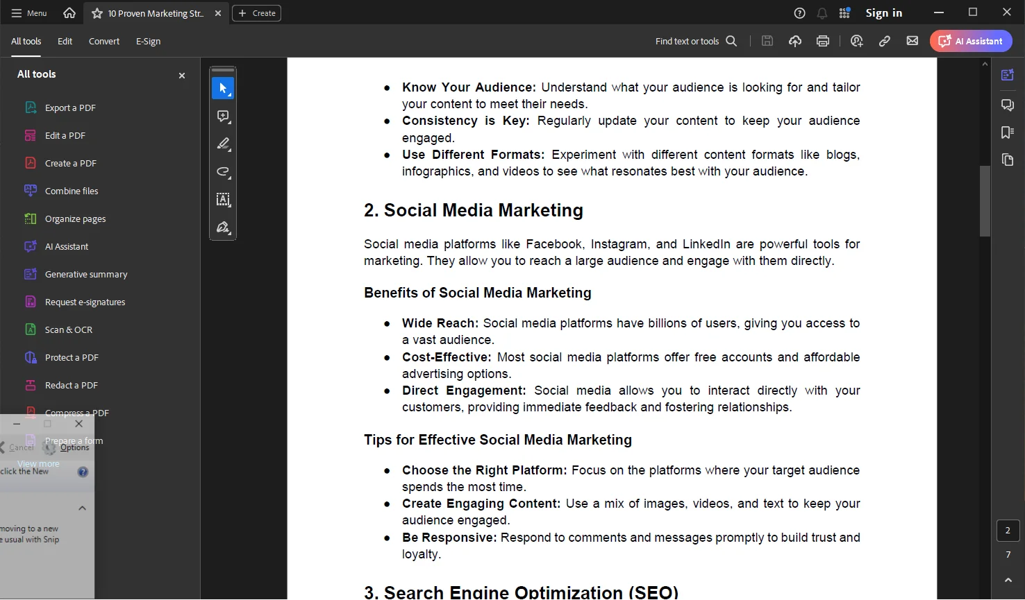This screenshot has width=1025, height=600.
Task: Close the 10 Proven Marketing Str.. tab
Action: point(218,13)
